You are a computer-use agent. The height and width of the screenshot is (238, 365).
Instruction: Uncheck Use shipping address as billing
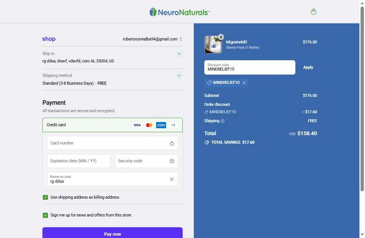pyautogui.click(x=45, y=198)
